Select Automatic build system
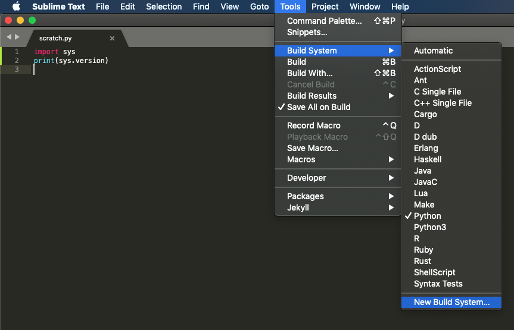 (451, 51)
